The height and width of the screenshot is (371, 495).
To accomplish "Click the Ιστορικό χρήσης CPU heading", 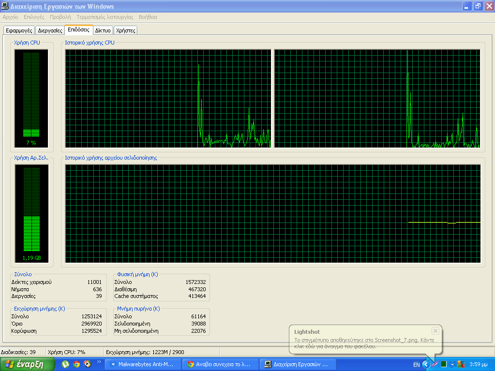I will 90,43.
